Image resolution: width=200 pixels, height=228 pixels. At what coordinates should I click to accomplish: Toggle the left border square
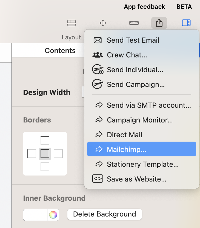(32, 154)
